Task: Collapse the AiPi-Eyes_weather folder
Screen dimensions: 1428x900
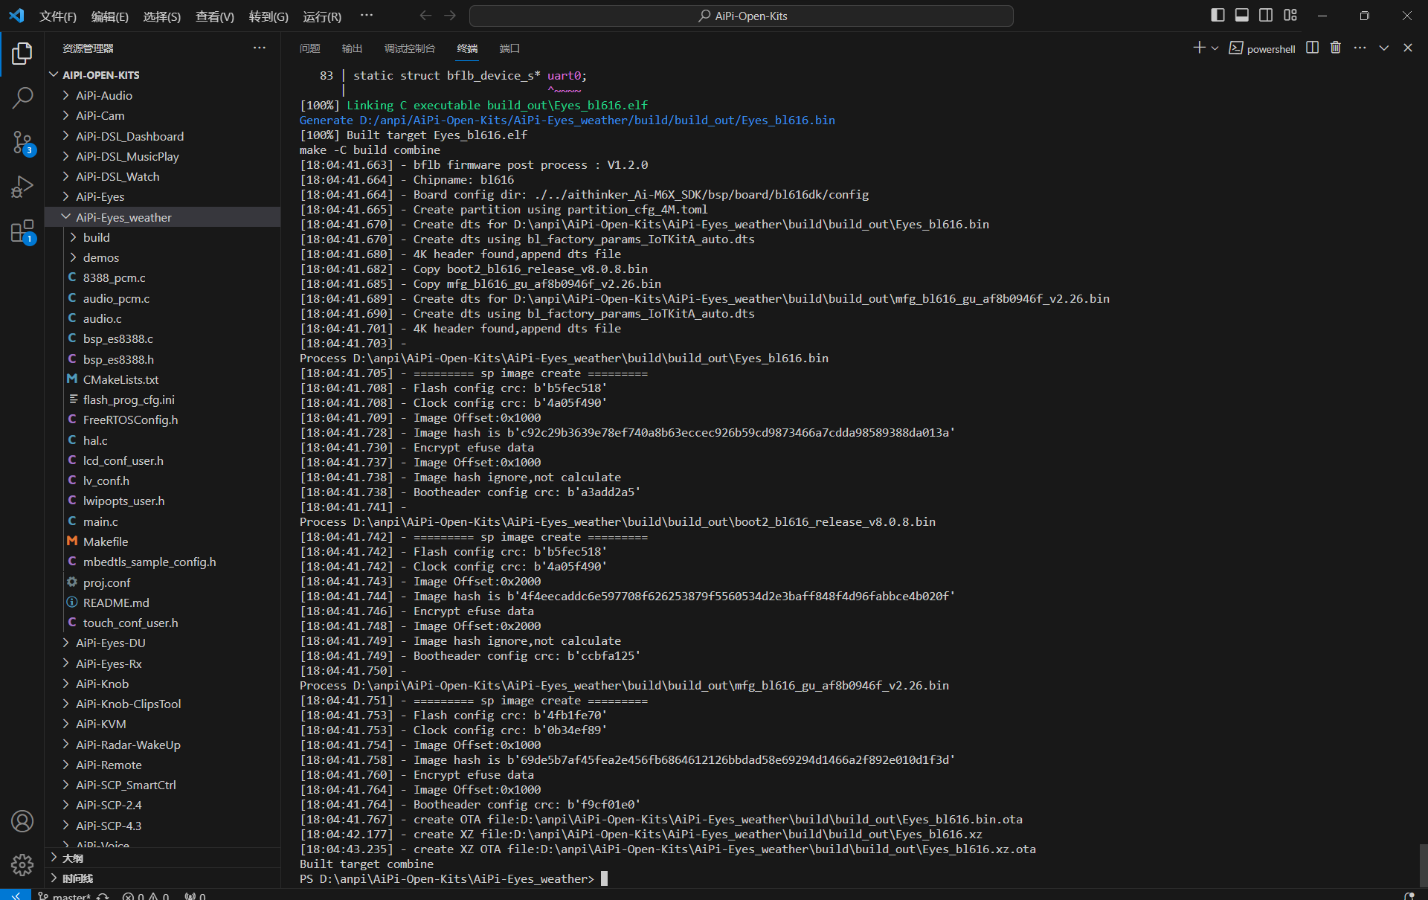Action: pos(162,217)
